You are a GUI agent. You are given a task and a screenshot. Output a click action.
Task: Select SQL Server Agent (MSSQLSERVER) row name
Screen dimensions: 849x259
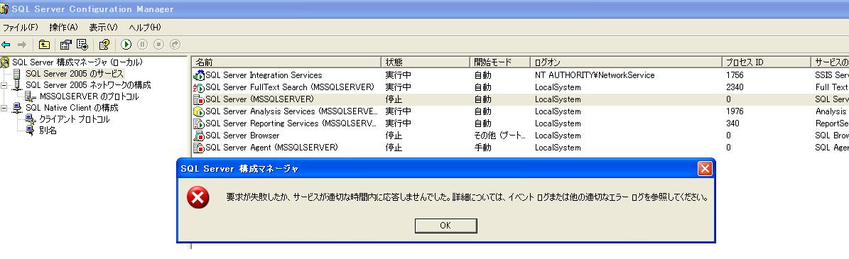pos(272,147)
